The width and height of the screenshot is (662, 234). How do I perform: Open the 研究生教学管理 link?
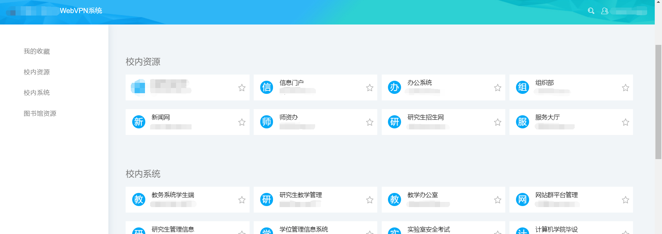tap(301, 195)
